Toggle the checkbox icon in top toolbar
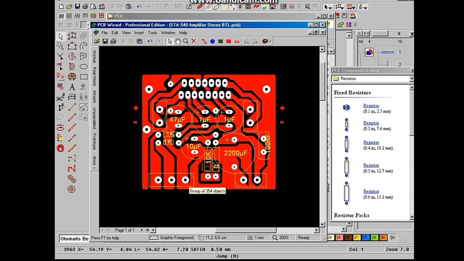 (189, 7)
